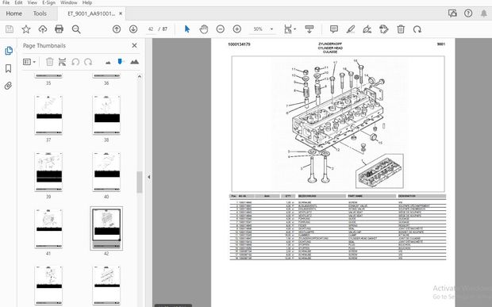Collapse the navigation pane arrow
The width and height of the screenshot is (492, 307).
tap(148, 177)
